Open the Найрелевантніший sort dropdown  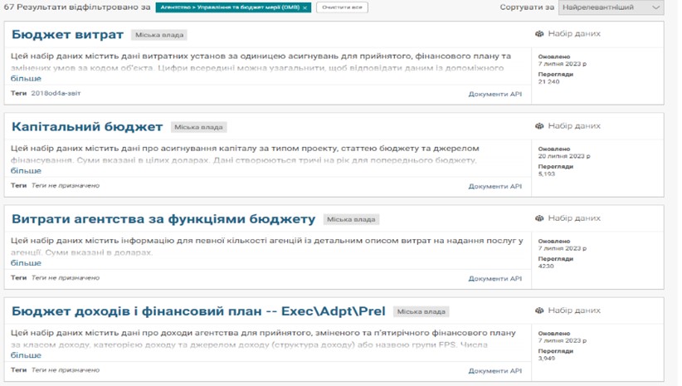tap(611, 7)
